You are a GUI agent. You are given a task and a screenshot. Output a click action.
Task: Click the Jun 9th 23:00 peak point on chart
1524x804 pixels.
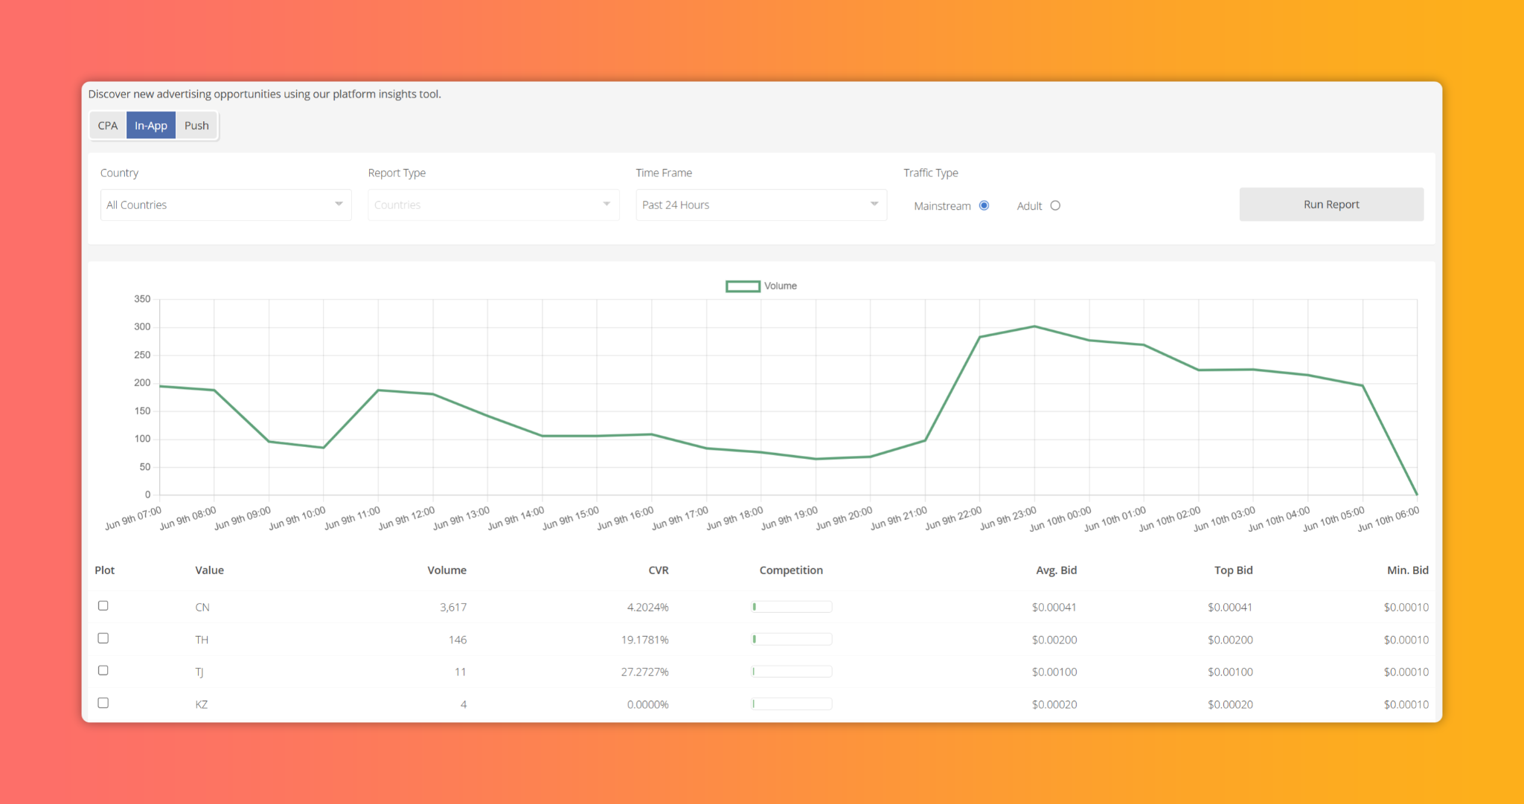pos(1034,327)
